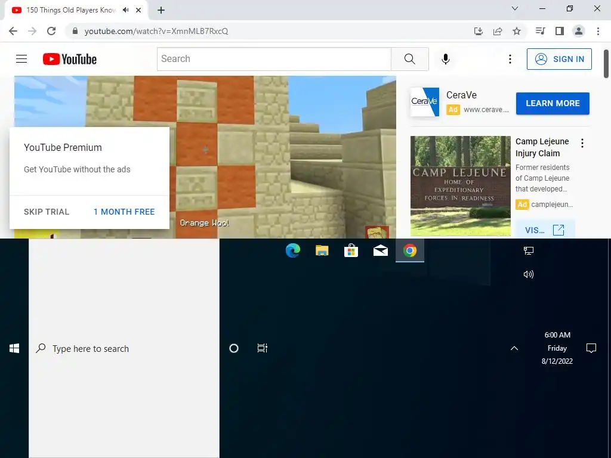611x458 pixels.
Task: Show hidden tray icons chevron
Action: coord(514,348)
